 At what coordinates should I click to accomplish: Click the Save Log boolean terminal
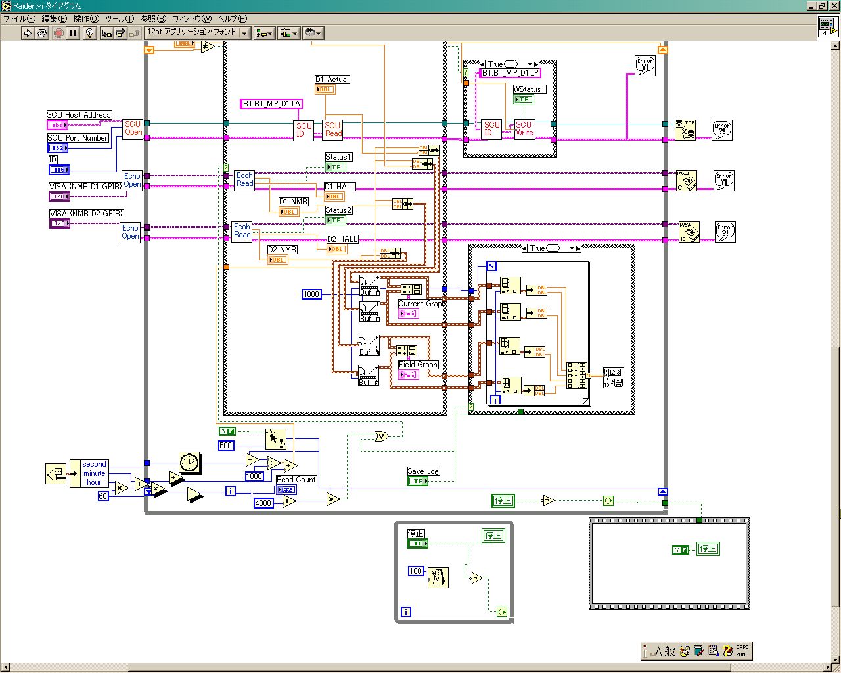[x=417, y=481]
